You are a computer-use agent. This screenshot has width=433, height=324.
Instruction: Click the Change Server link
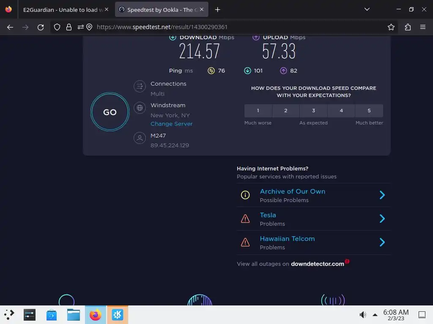[172, 124]
